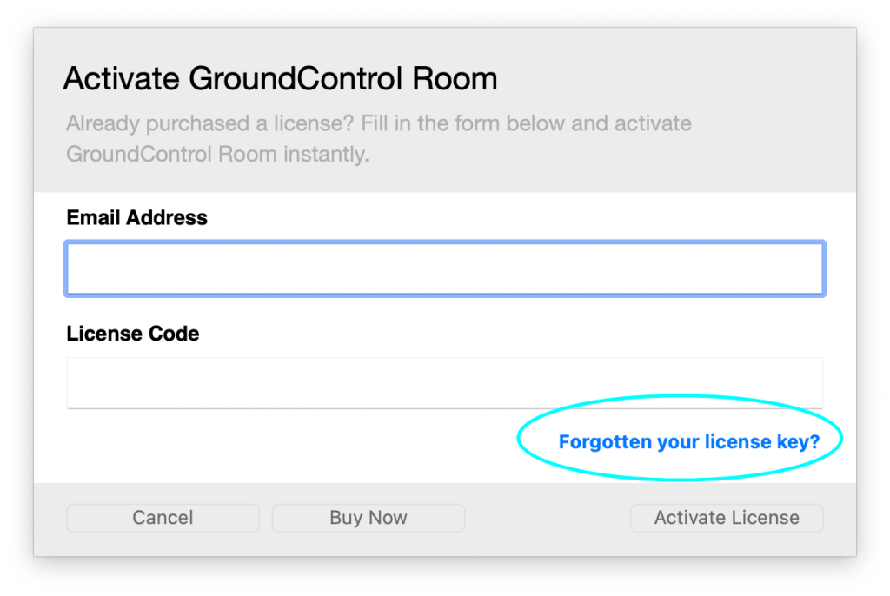Viewport: 890px width, 596px height.
Task: Open the Forgotten your license key link
Action: tap(689, 441)
